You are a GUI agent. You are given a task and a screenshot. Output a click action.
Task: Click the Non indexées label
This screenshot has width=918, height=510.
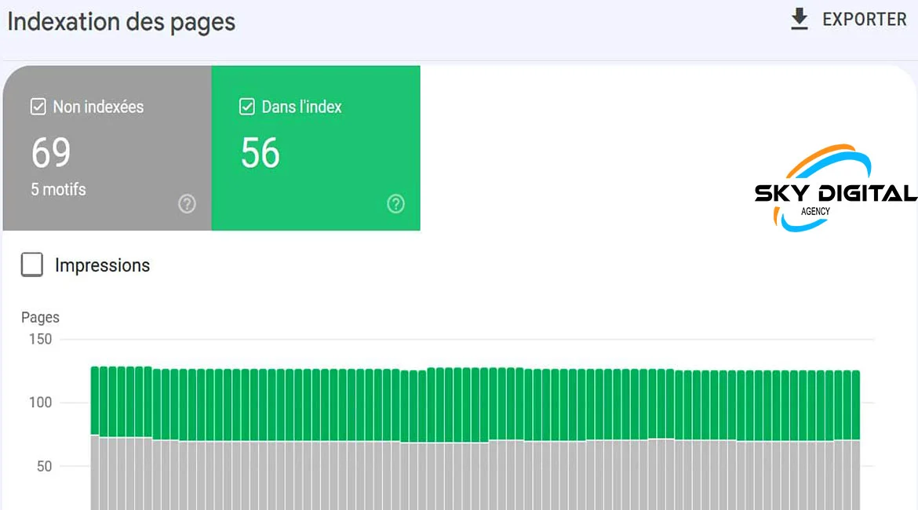pos(98,107)
